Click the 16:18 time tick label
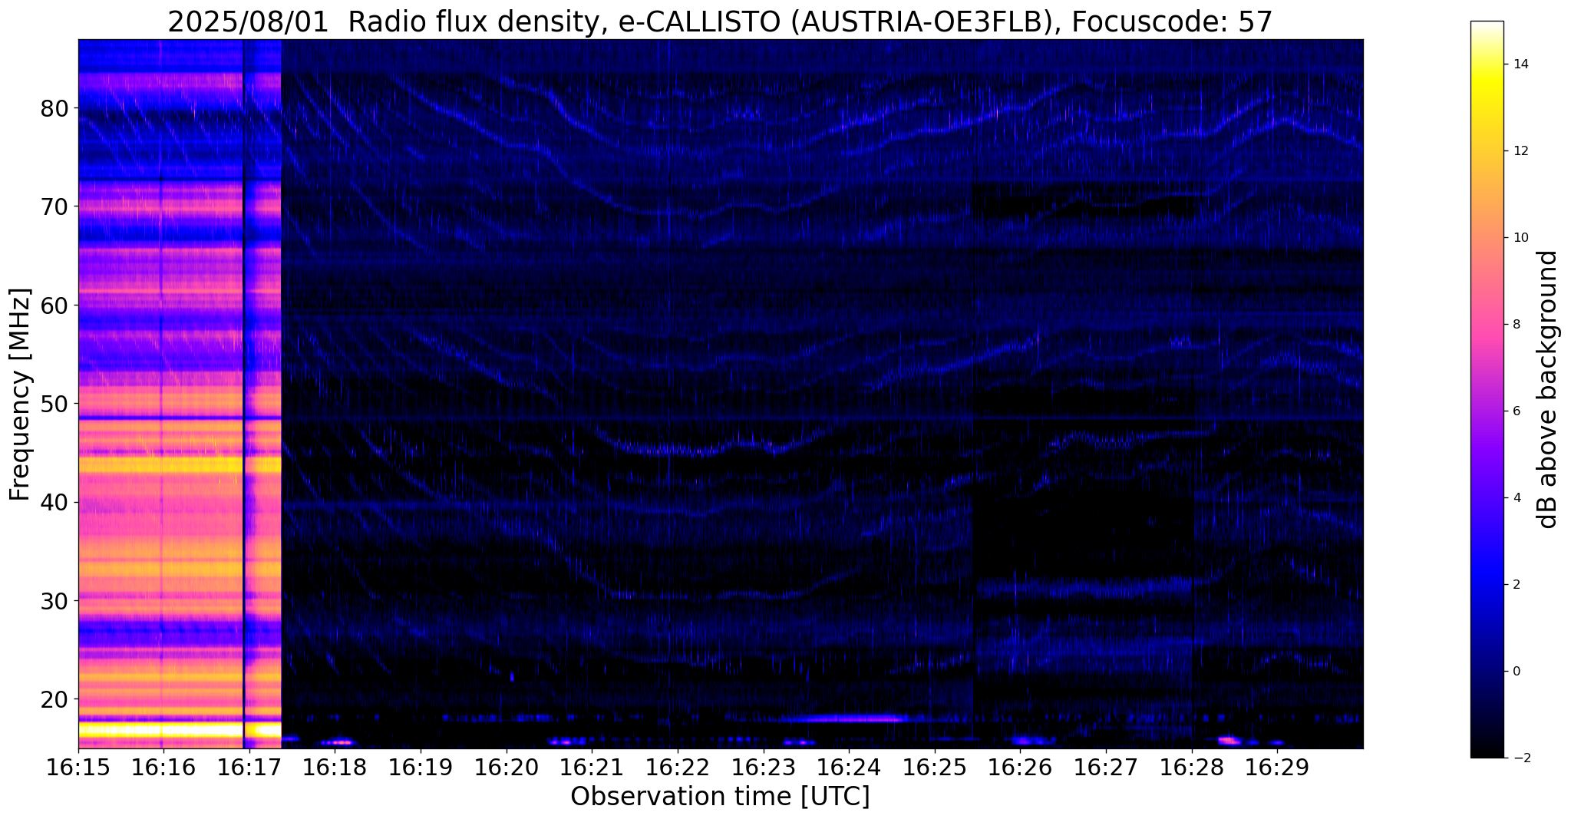Image resolution: width=1571 pixels, height=819 pixels. click(x=335, y=768)
